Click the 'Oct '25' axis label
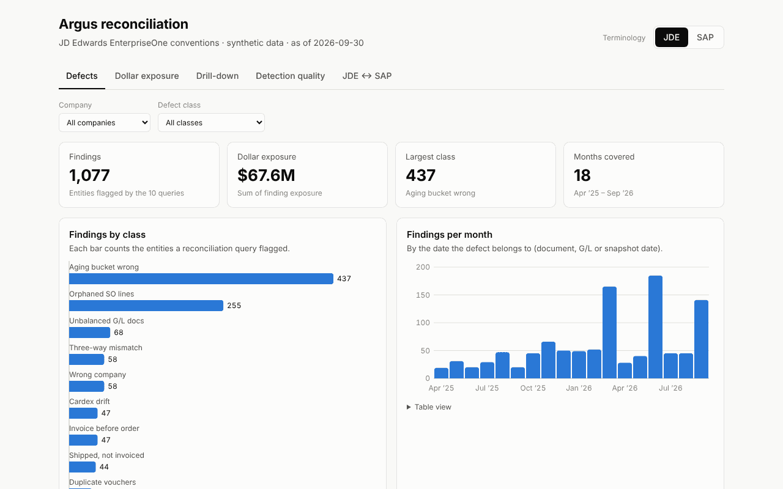Image resolution: width=783 pixels, height=489 pixels. [x=533, y=388]
